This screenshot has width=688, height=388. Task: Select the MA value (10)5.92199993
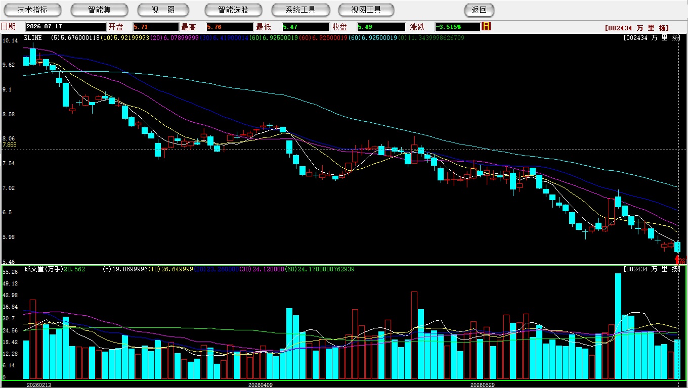pyautogui.click(x=125, y=37)
